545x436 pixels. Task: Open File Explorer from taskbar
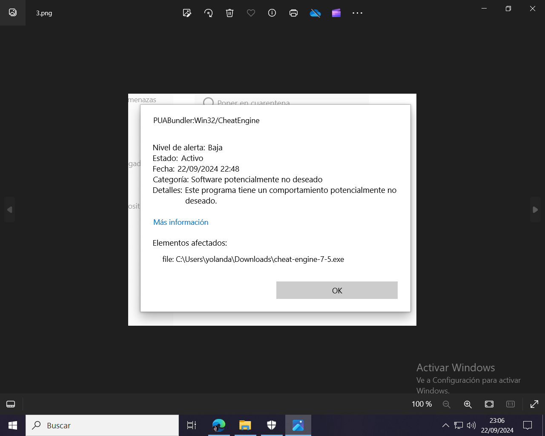pos(245,425)
